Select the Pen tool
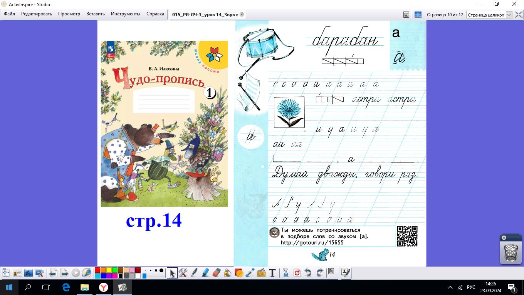The width and height of the screenshot is (524, 295). (x=194, y=273)
